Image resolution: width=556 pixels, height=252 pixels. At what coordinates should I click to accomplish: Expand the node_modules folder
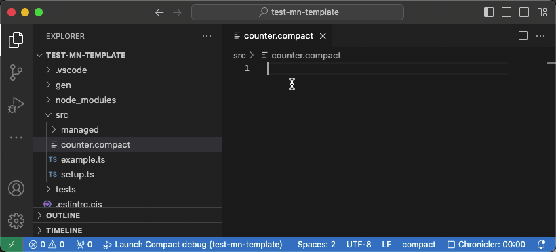tap(127, 100)
